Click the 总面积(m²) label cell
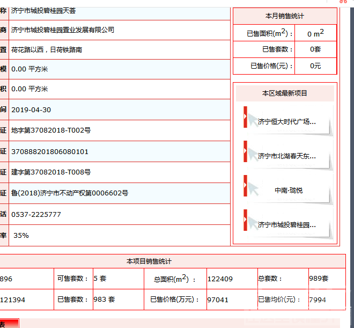The height and width of the screenshot is (328, 354). pos(175,279)
